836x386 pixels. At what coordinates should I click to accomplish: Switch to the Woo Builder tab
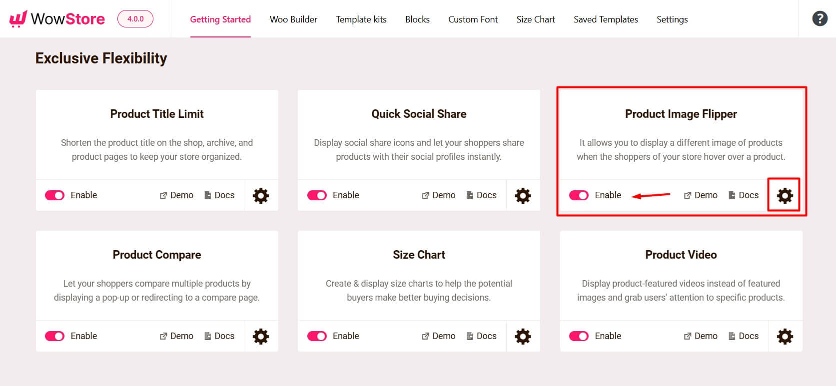[293, 19]
